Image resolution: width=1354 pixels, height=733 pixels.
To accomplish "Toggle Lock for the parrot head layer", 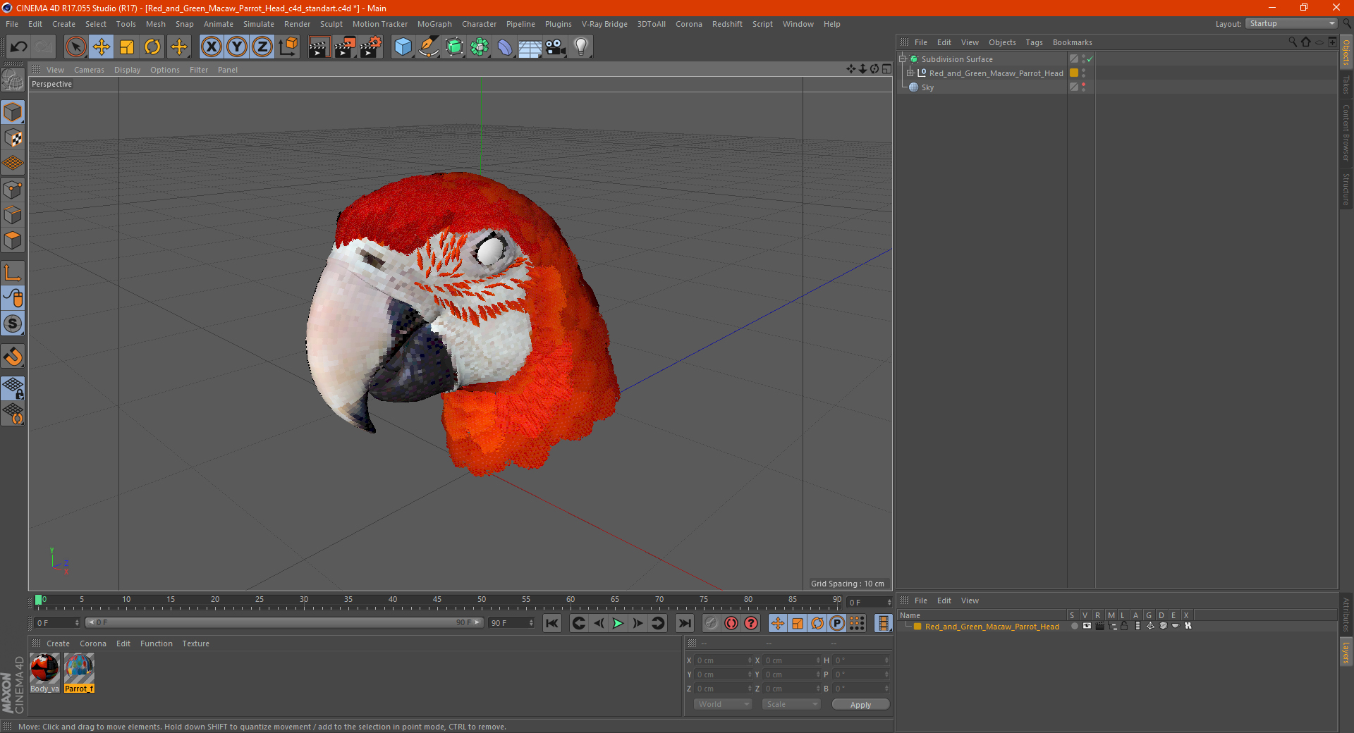I will (x=1124, y=626).
